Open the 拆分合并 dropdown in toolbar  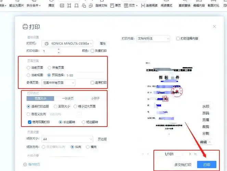34,5
